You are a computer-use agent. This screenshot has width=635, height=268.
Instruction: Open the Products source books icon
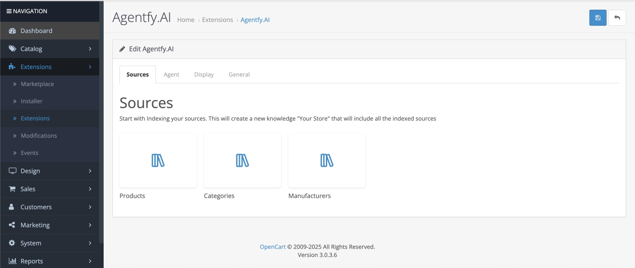click(158, 161)
